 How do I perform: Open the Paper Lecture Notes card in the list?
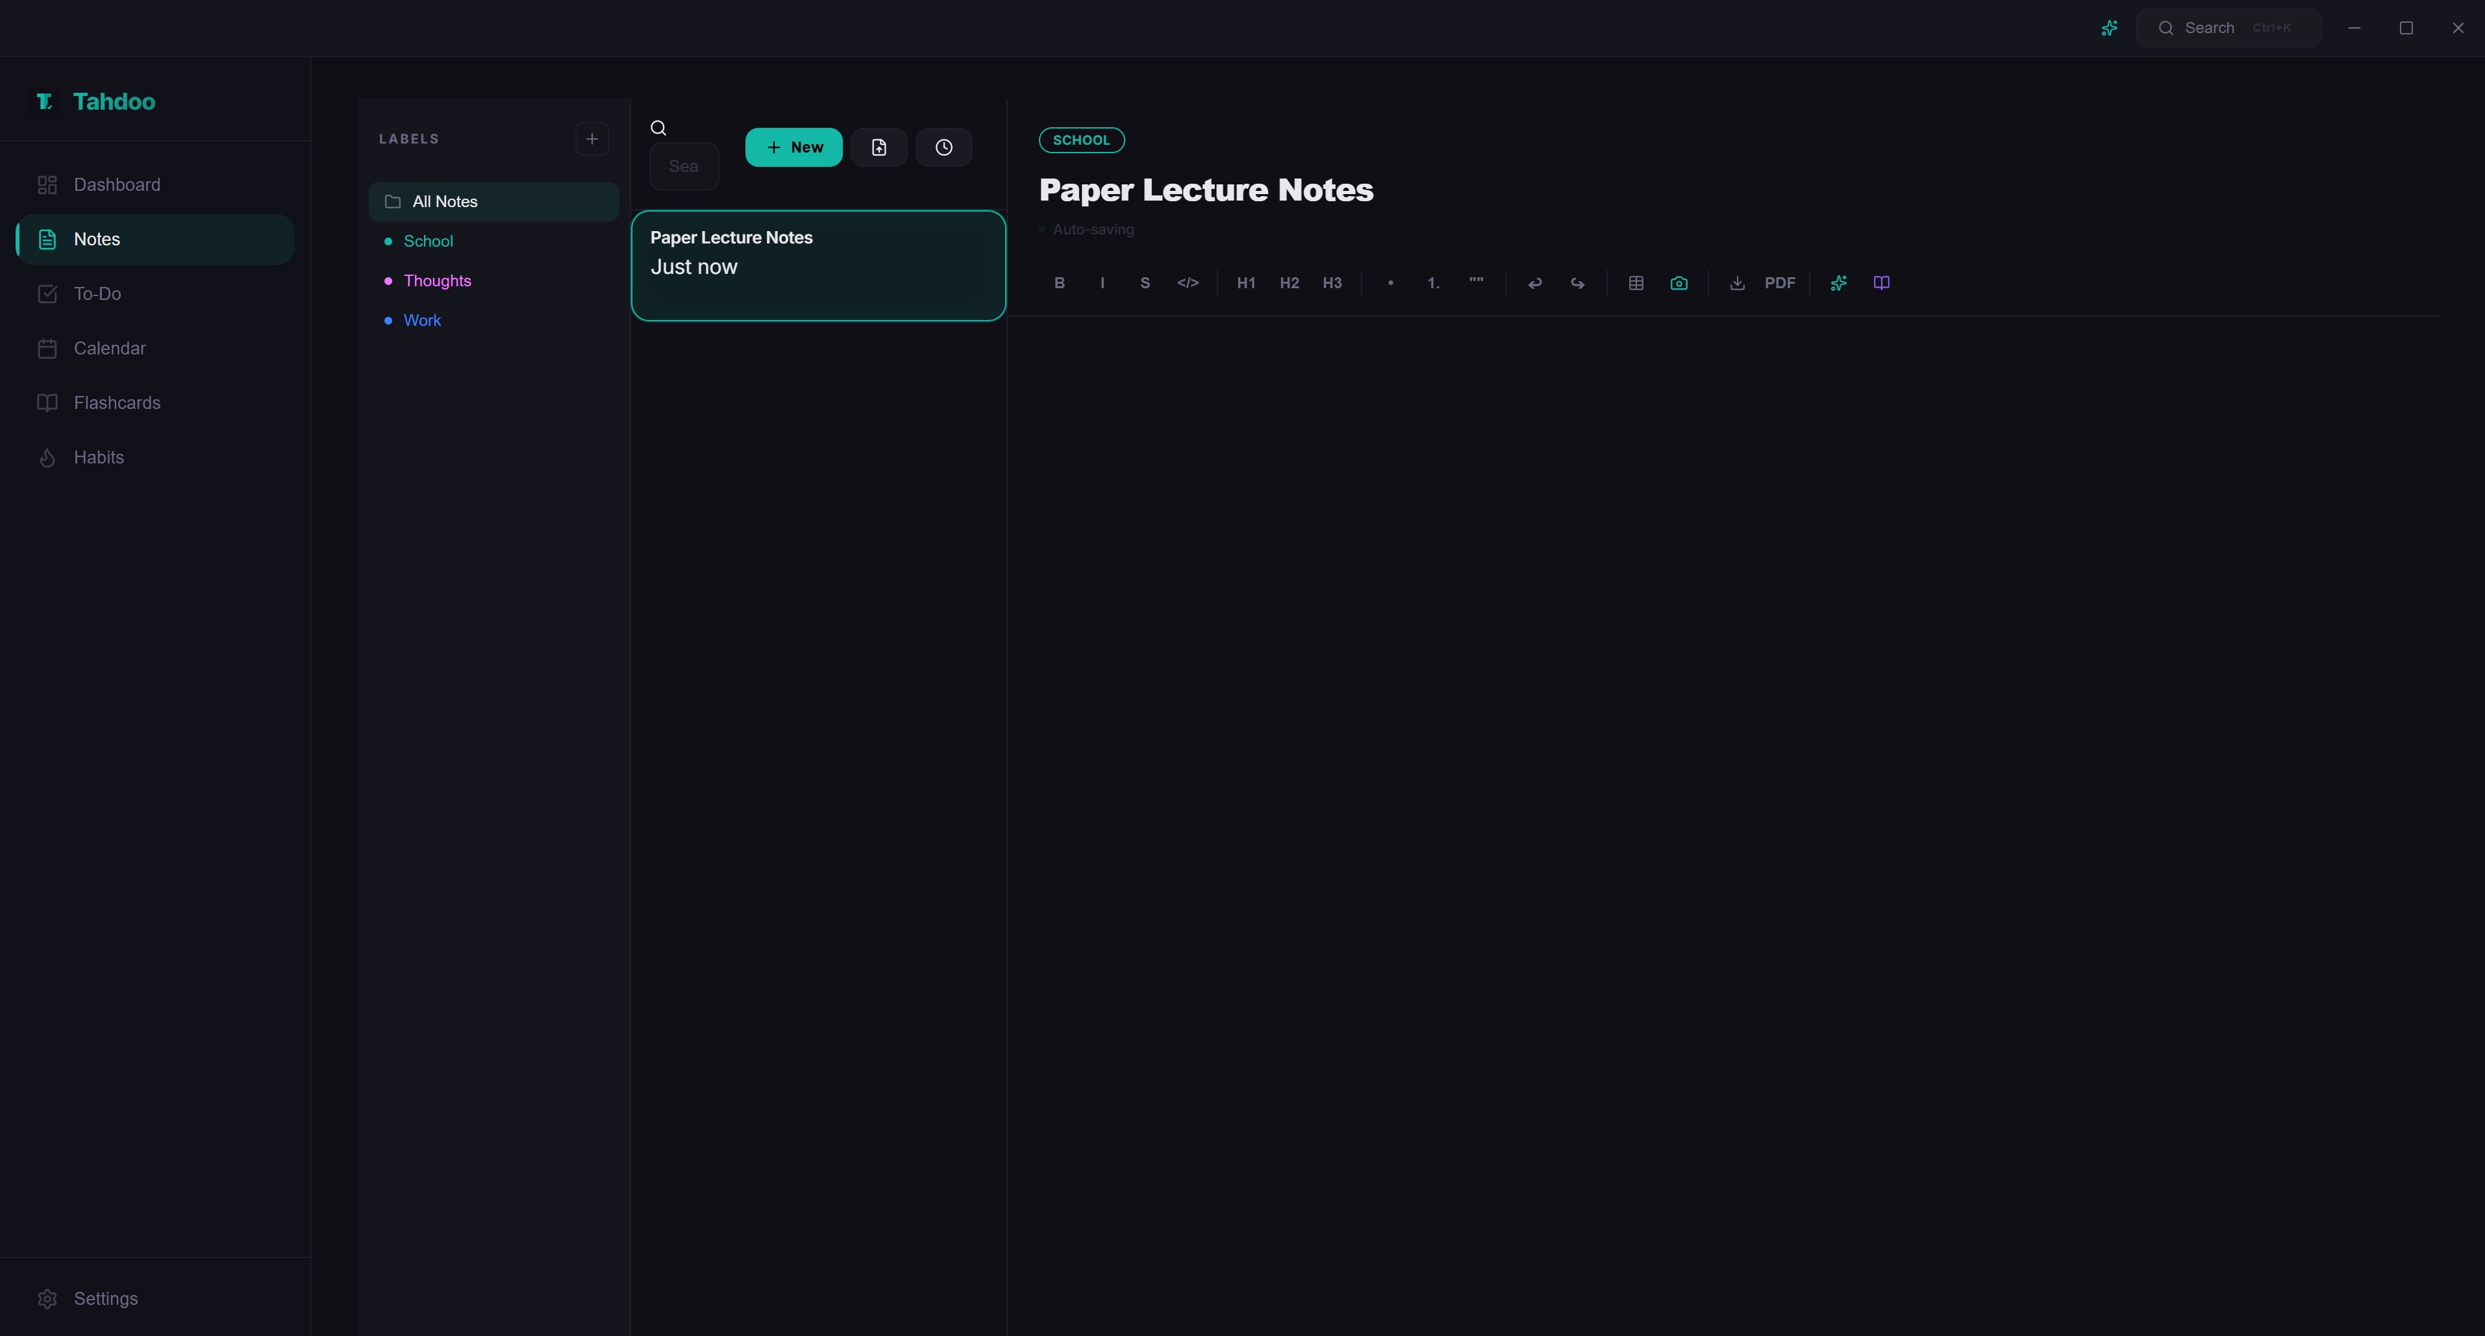point(818,266)
